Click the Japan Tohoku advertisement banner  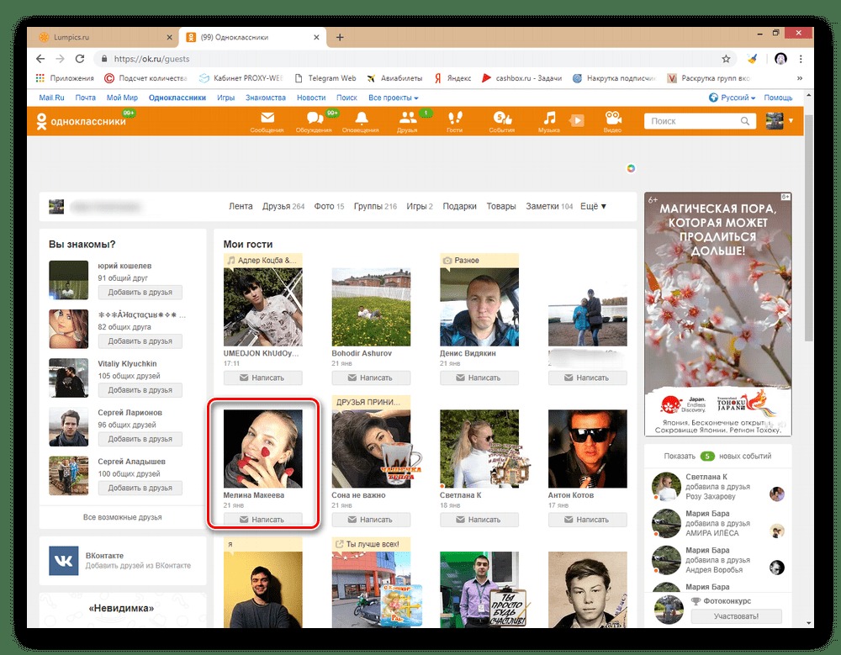coord(717,314)
